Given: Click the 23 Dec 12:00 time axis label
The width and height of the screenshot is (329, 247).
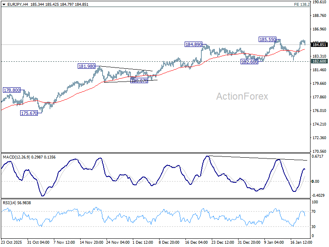Looking at the screenshot, I should (x=223, y=242).
